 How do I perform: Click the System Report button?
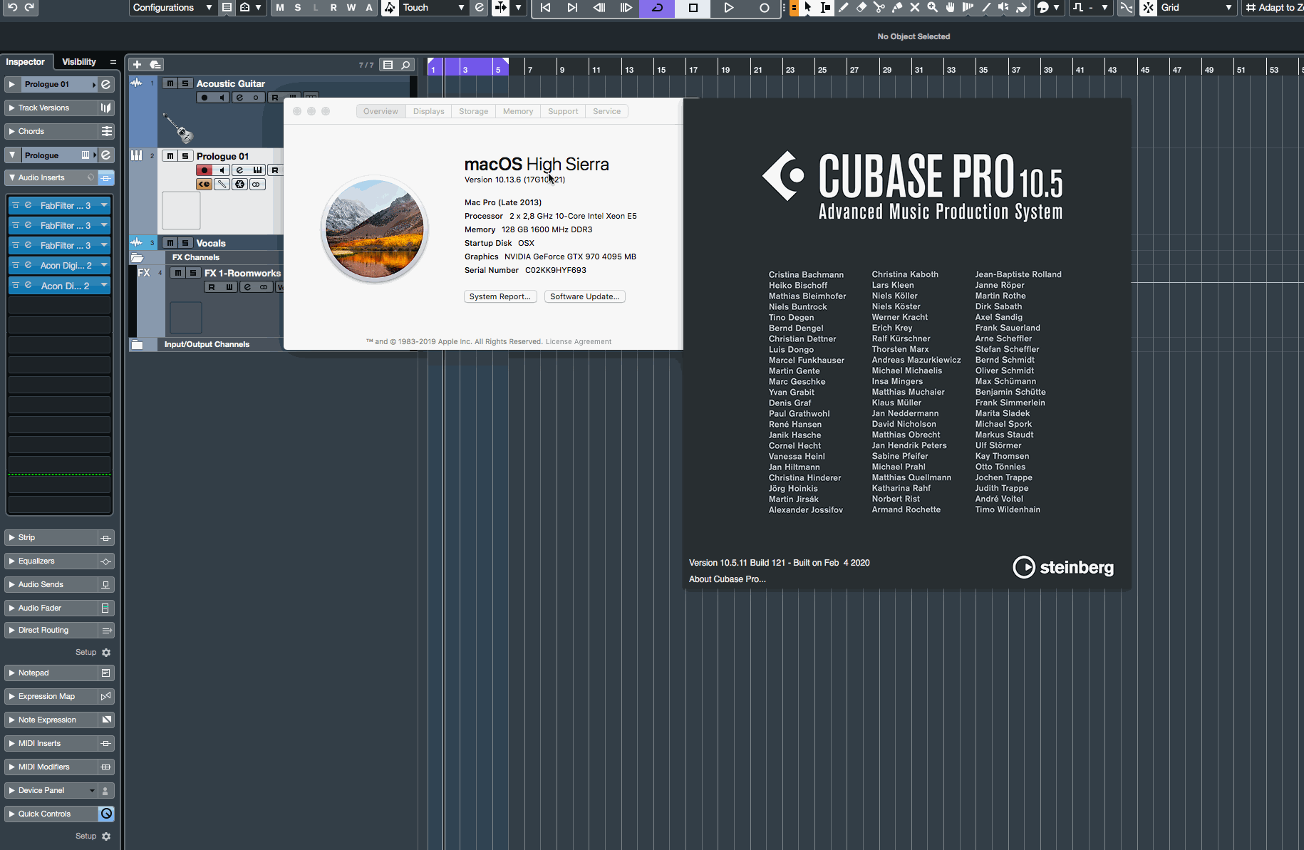click(x=500, y=296)
